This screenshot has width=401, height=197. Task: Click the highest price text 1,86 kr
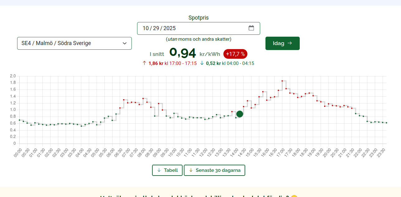[156, 63]
